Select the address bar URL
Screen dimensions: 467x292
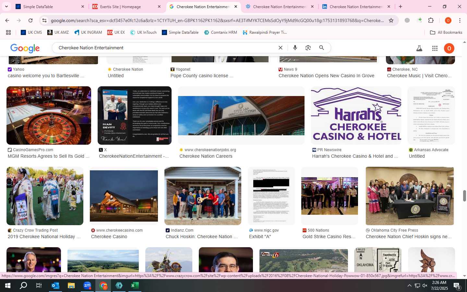coord(217,20)
